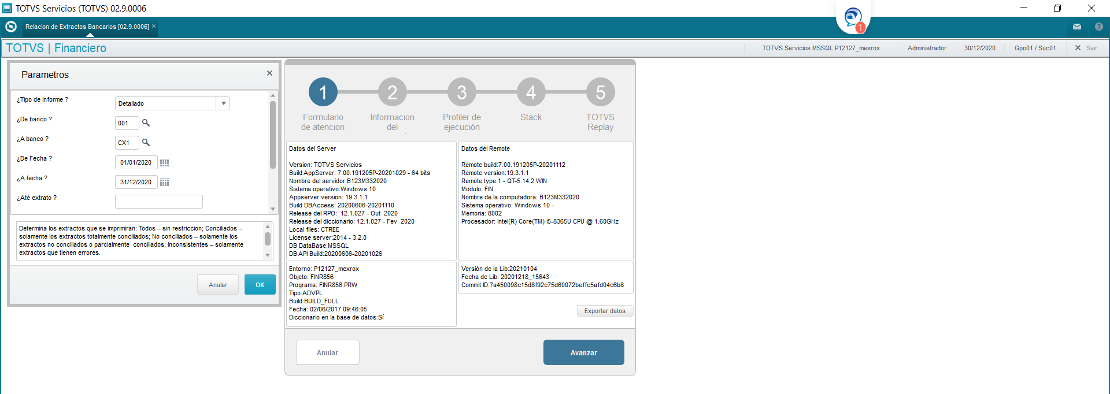Image resolution: width=1110 pixels, height=394 pixels.
Task: Open calendar for De Fecha field
Action: point(165,162)
